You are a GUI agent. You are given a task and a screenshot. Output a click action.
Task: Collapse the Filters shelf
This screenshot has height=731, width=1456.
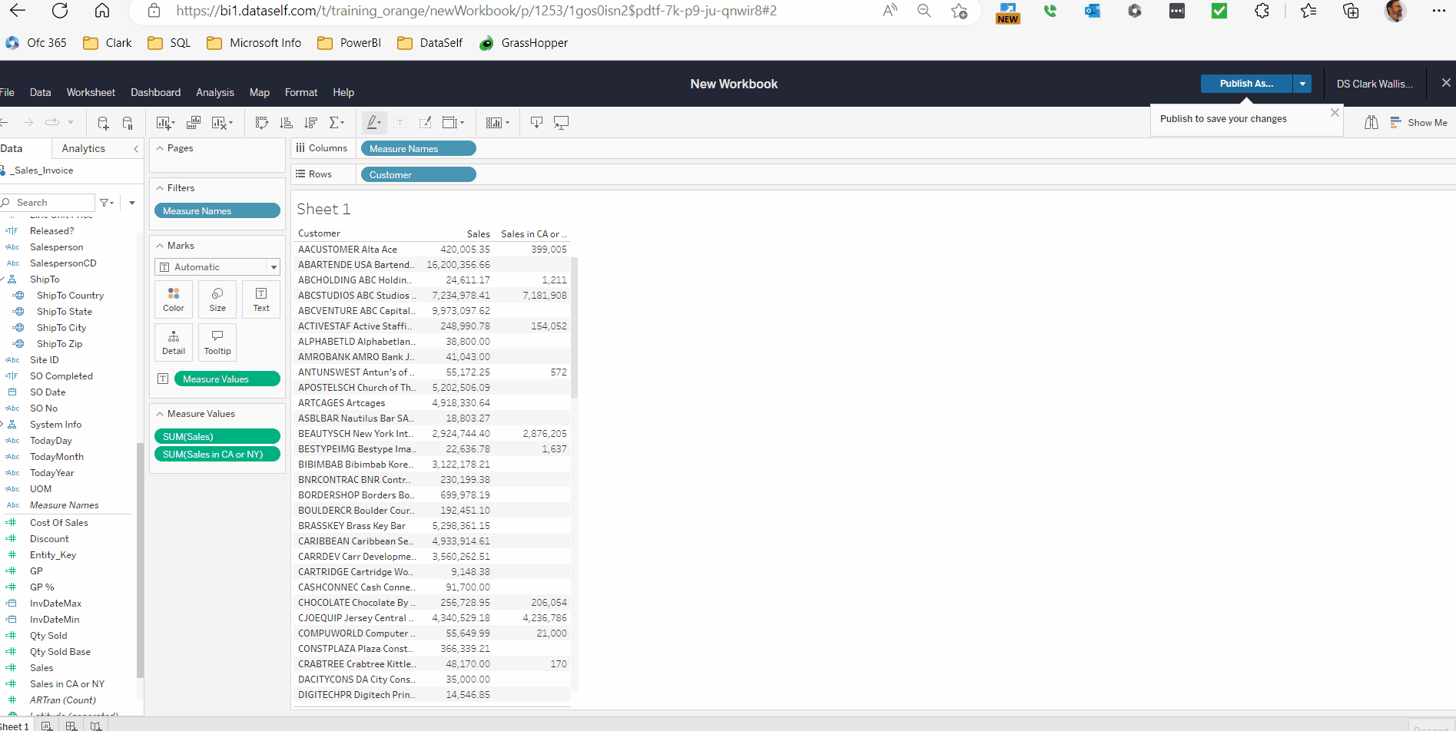(x=160, y=188)
